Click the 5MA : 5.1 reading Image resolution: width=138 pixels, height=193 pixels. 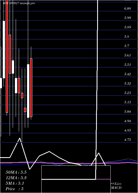(15, 183)
